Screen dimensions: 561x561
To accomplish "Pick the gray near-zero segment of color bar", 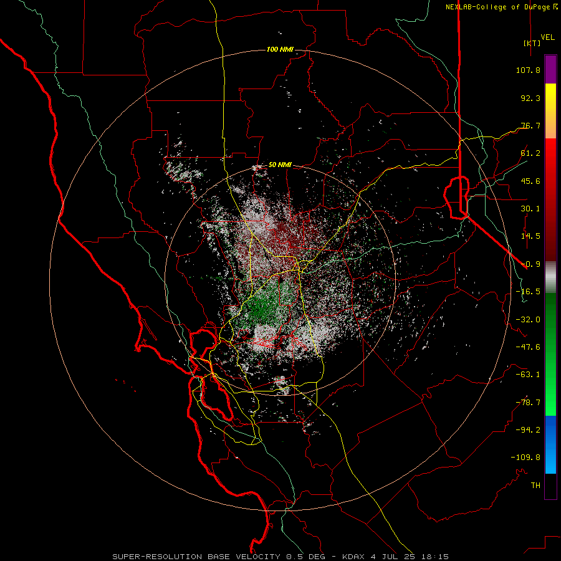I will (x=550, y=277).
